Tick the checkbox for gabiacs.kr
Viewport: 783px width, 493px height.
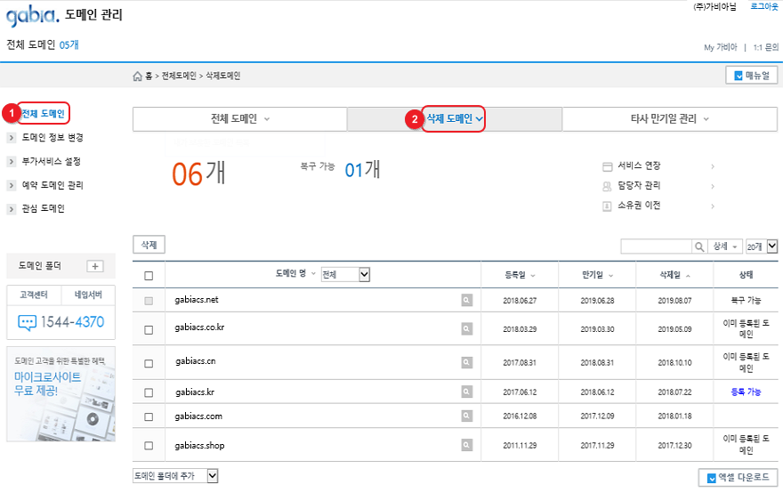tap(149, 392)
